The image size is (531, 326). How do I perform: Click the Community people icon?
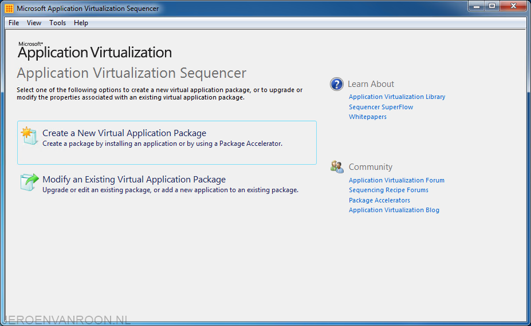click(x=337, y=167)
